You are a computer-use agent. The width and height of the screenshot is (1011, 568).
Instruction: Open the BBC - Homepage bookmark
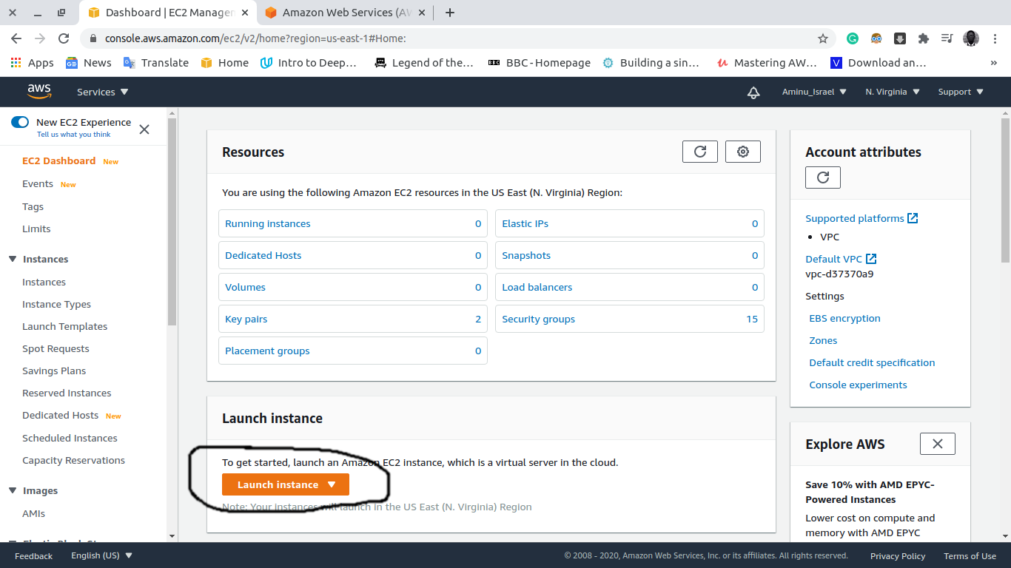[x=539, y=63]
